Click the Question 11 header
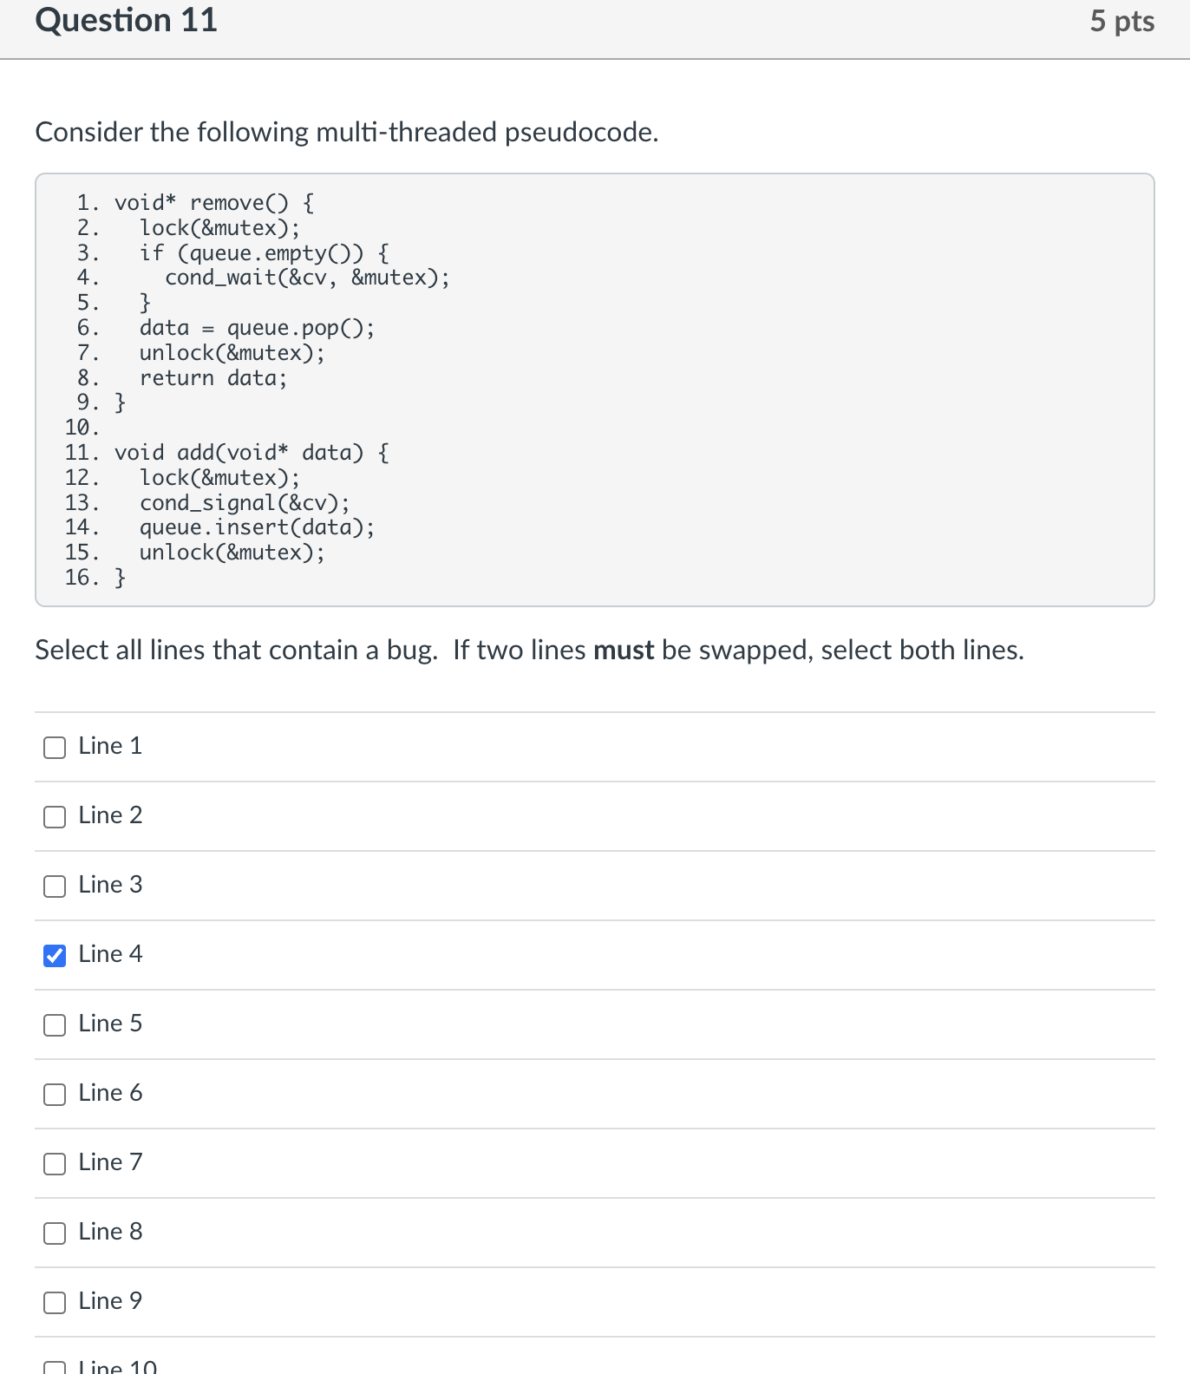1190x1374 pixels. tap(127, 21)
